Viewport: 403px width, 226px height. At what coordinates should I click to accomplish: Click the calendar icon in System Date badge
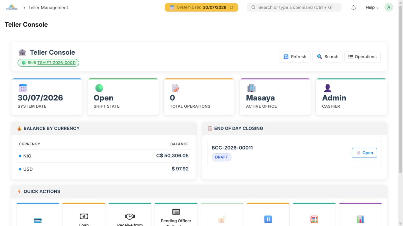click(x=172, y=7)
